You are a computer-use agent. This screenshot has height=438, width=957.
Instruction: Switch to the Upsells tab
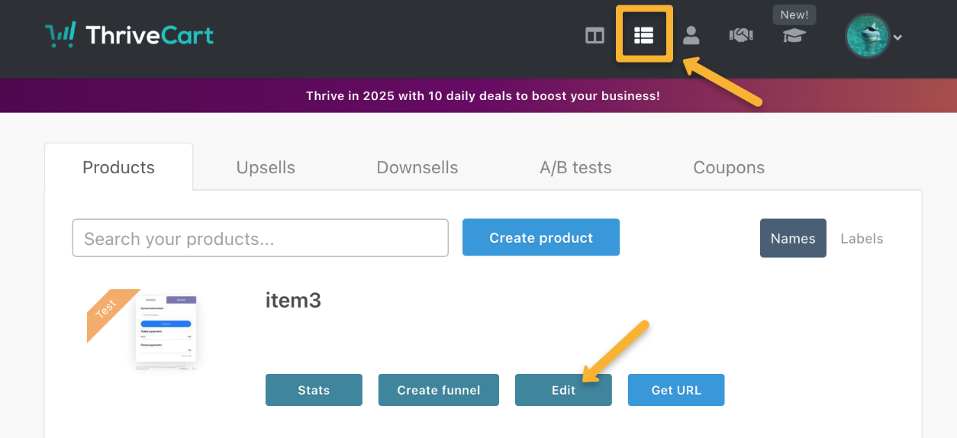click(266, 167)
